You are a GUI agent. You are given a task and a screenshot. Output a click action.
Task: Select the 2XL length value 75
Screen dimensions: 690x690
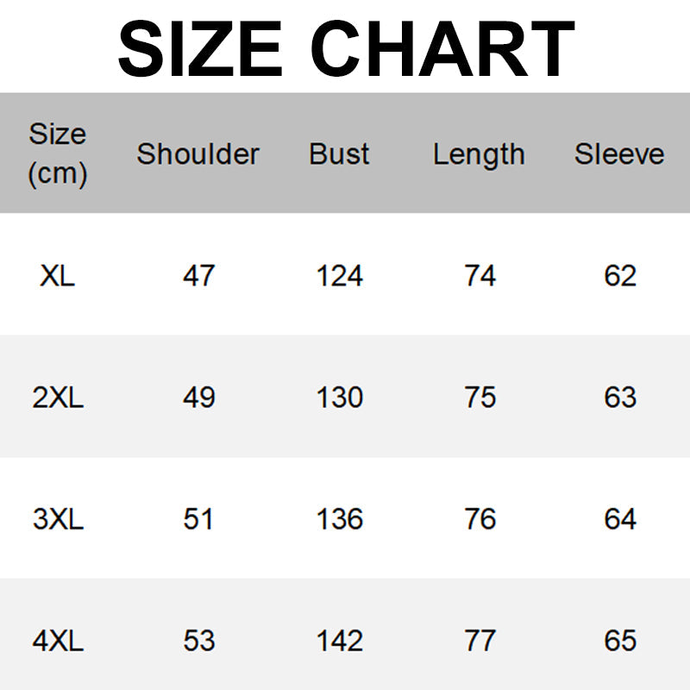pos(480,398)
